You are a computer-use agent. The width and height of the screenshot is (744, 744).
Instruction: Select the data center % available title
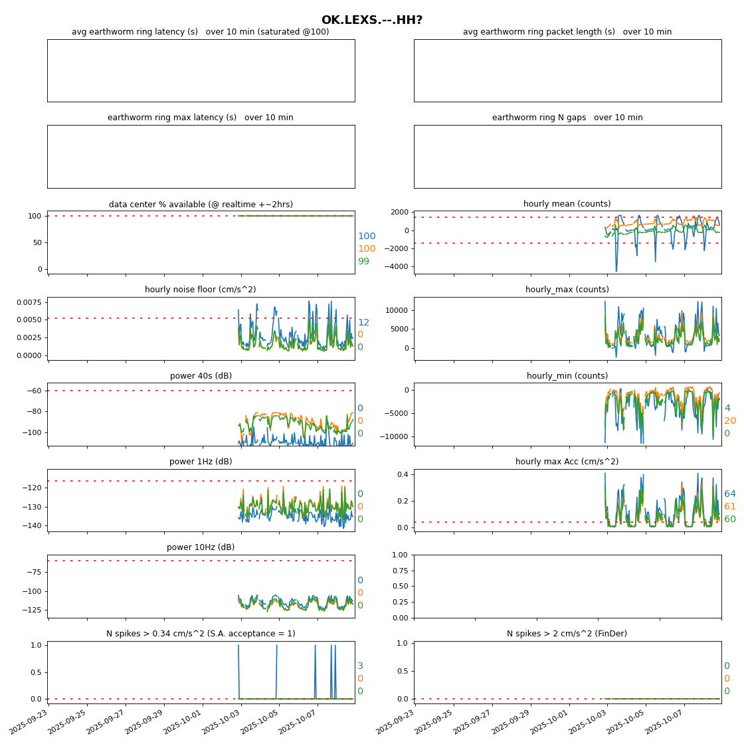coord(201,205)
